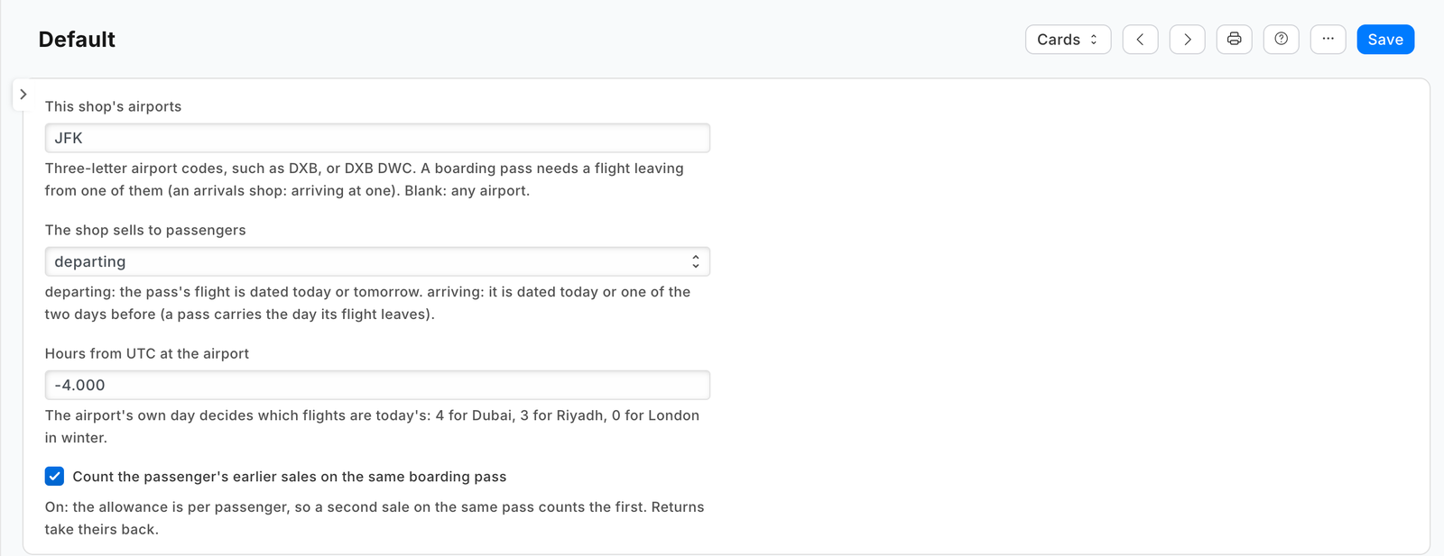Click the 'departing: the pass's flight' description
The image size is (1444, 556).
[367, 303]
